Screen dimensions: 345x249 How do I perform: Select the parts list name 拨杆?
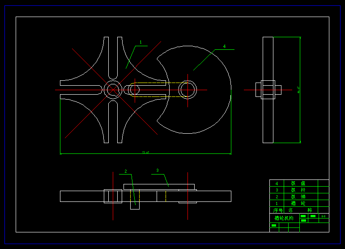click(x=298, y=190)
